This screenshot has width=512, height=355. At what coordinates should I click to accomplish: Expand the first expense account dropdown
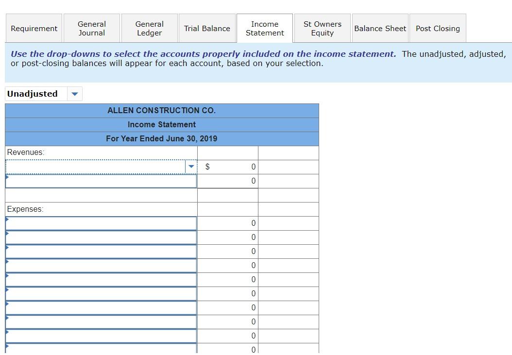[x=101, y=223]
